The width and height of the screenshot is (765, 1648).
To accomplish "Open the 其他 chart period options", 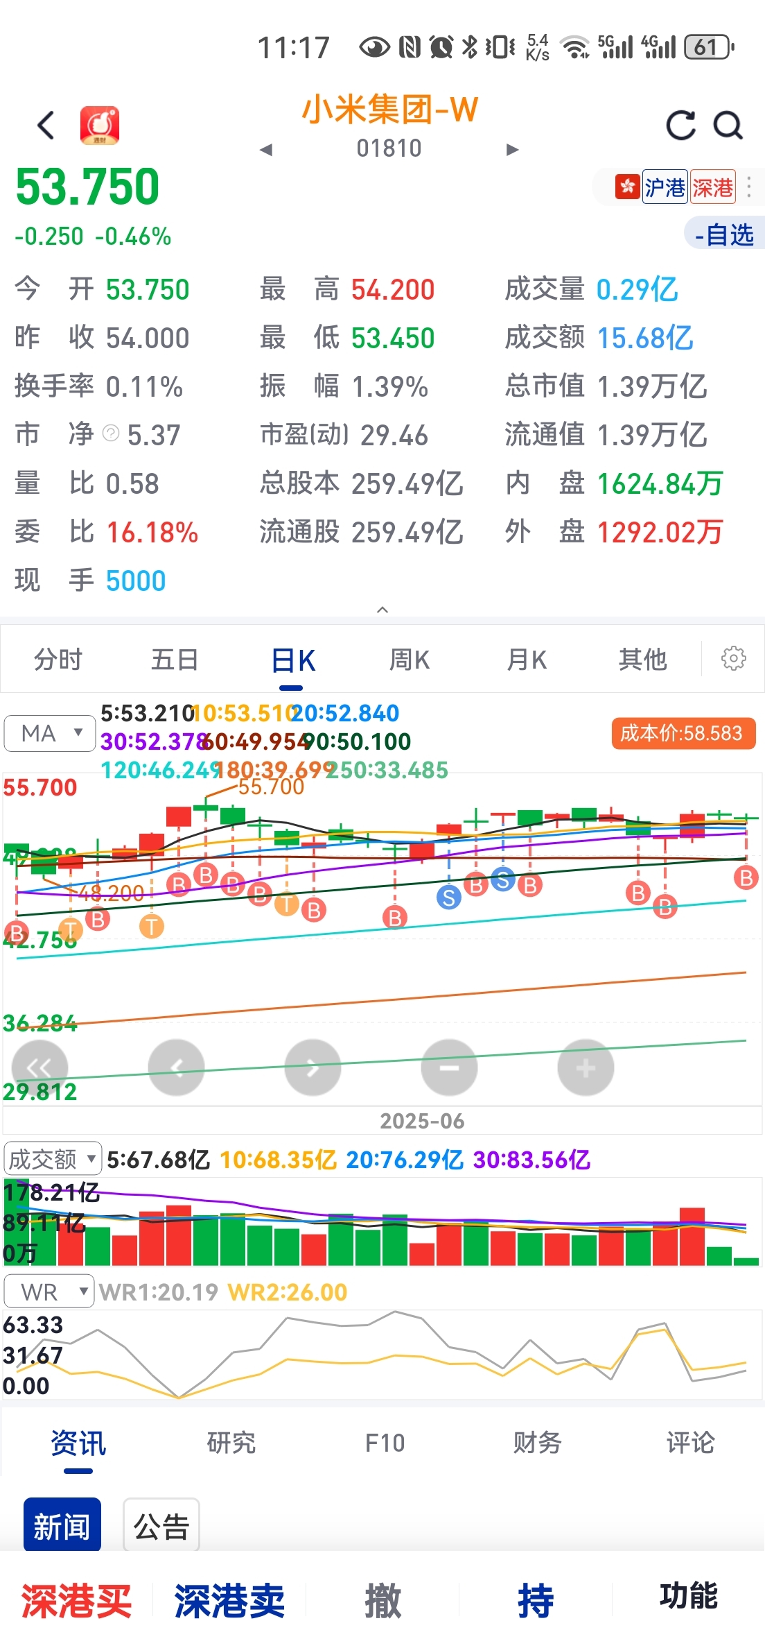I will click(642, 659).
